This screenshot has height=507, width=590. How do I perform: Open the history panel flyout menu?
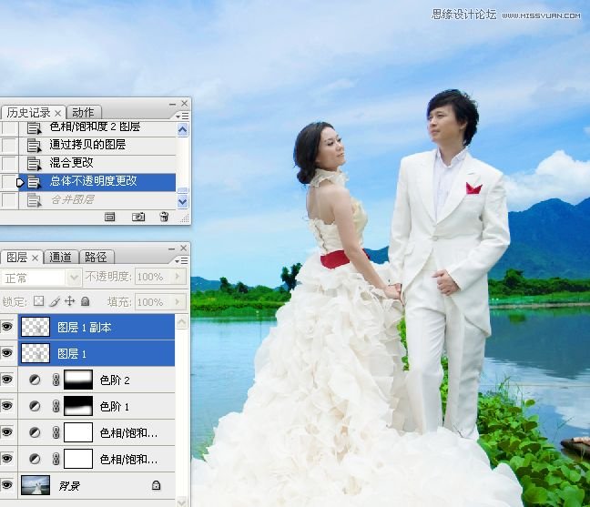pos(182,116)
